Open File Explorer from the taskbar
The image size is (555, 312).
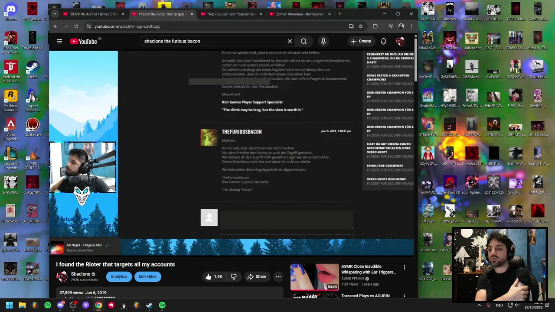click(22, 305)
